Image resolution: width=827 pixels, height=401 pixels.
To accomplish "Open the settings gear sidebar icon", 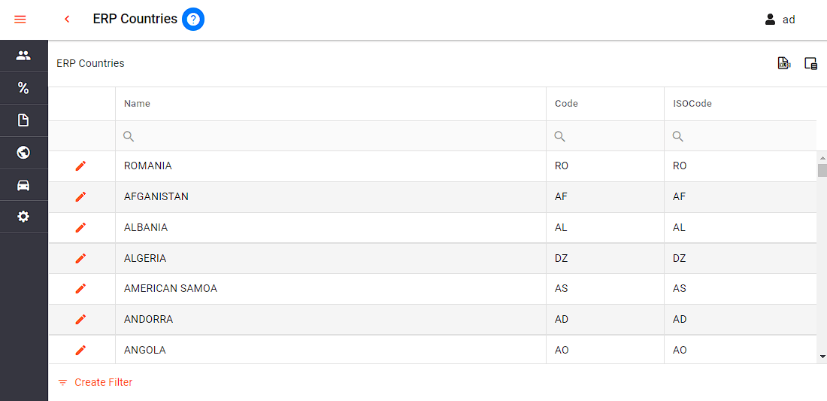I will coord(23,217).
